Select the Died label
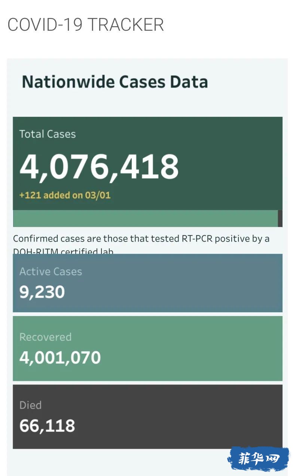The width and height of the screenshot is (293, 476). (x=30, y=405)
